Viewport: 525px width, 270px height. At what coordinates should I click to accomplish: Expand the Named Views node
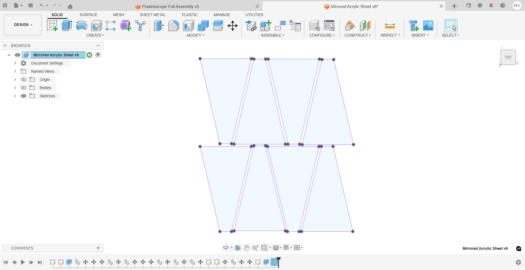15,71
